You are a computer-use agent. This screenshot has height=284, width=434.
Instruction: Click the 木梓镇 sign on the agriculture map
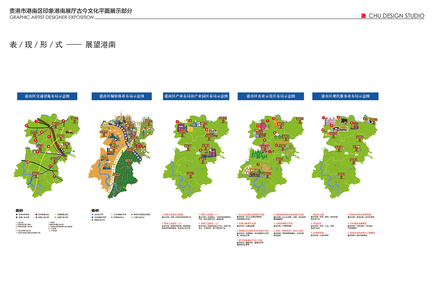coord(268,175)
